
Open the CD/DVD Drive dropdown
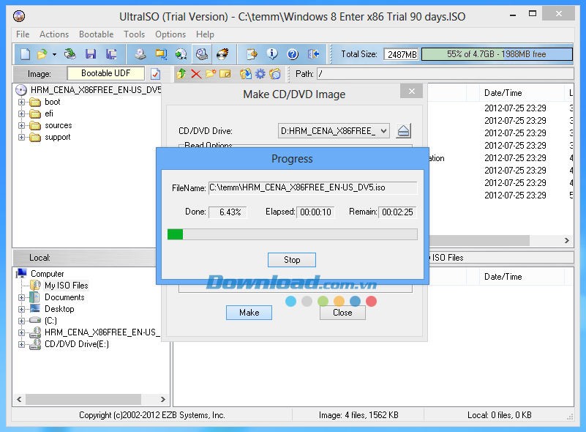383,131
